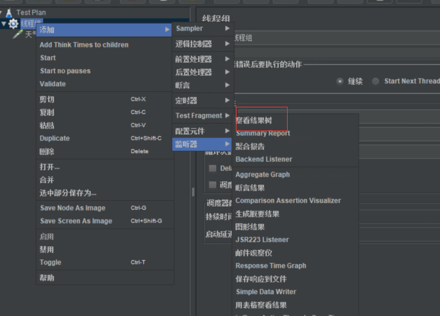Select Start Next Thread radio button
Screen dimensions: 440x316
(375, 82)
